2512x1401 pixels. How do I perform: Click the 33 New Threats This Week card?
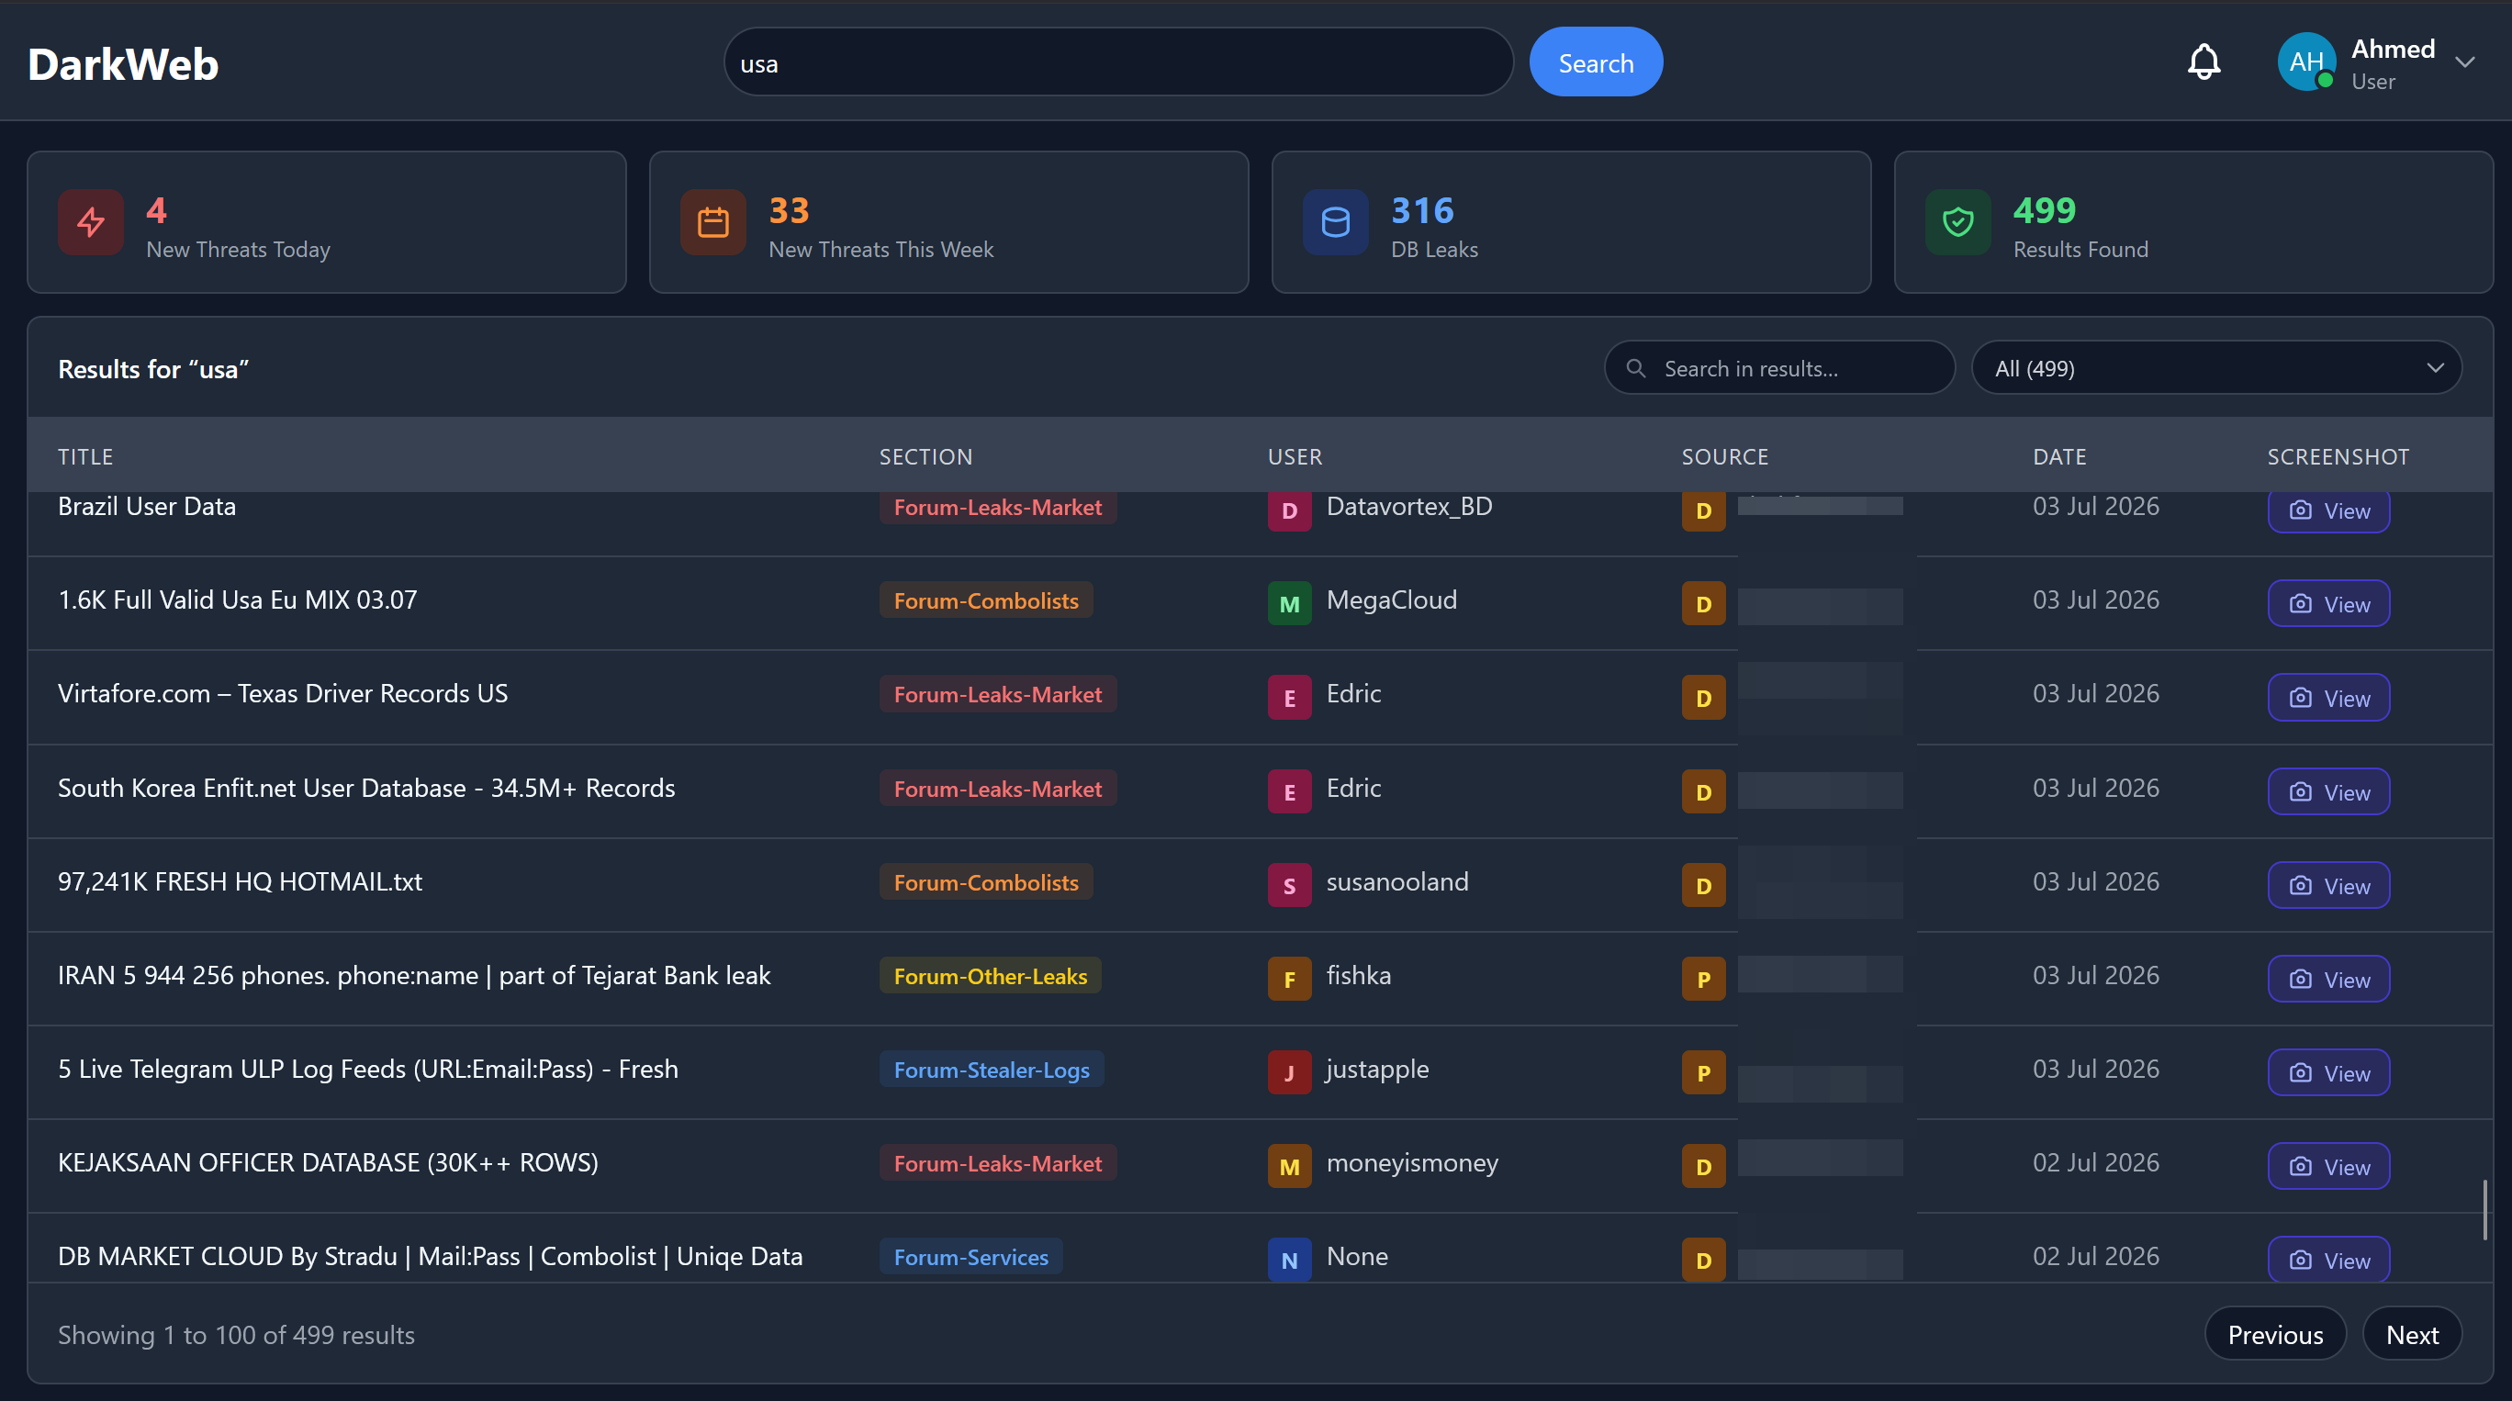948,222
